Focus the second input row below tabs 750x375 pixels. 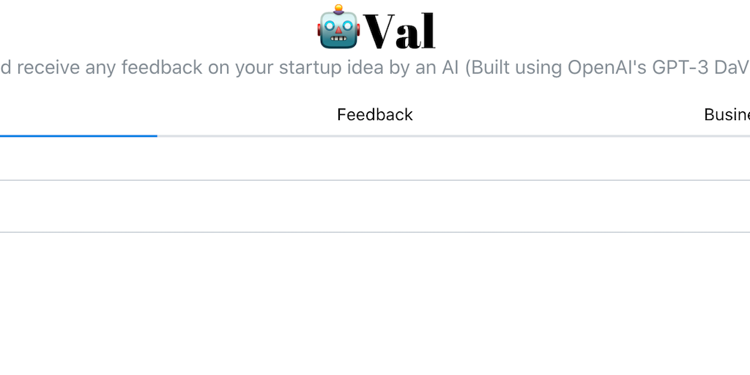374,207
